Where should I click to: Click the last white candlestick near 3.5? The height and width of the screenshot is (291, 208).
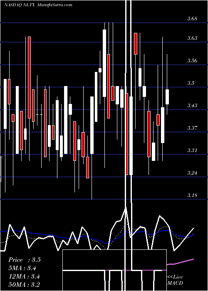167,97
